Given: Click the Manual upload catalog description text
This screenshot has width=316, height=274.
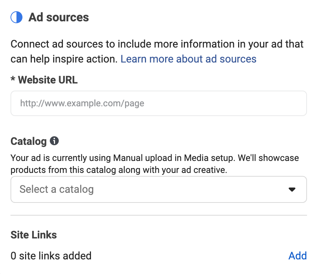Looking at the screenshot, I should 155,164.
